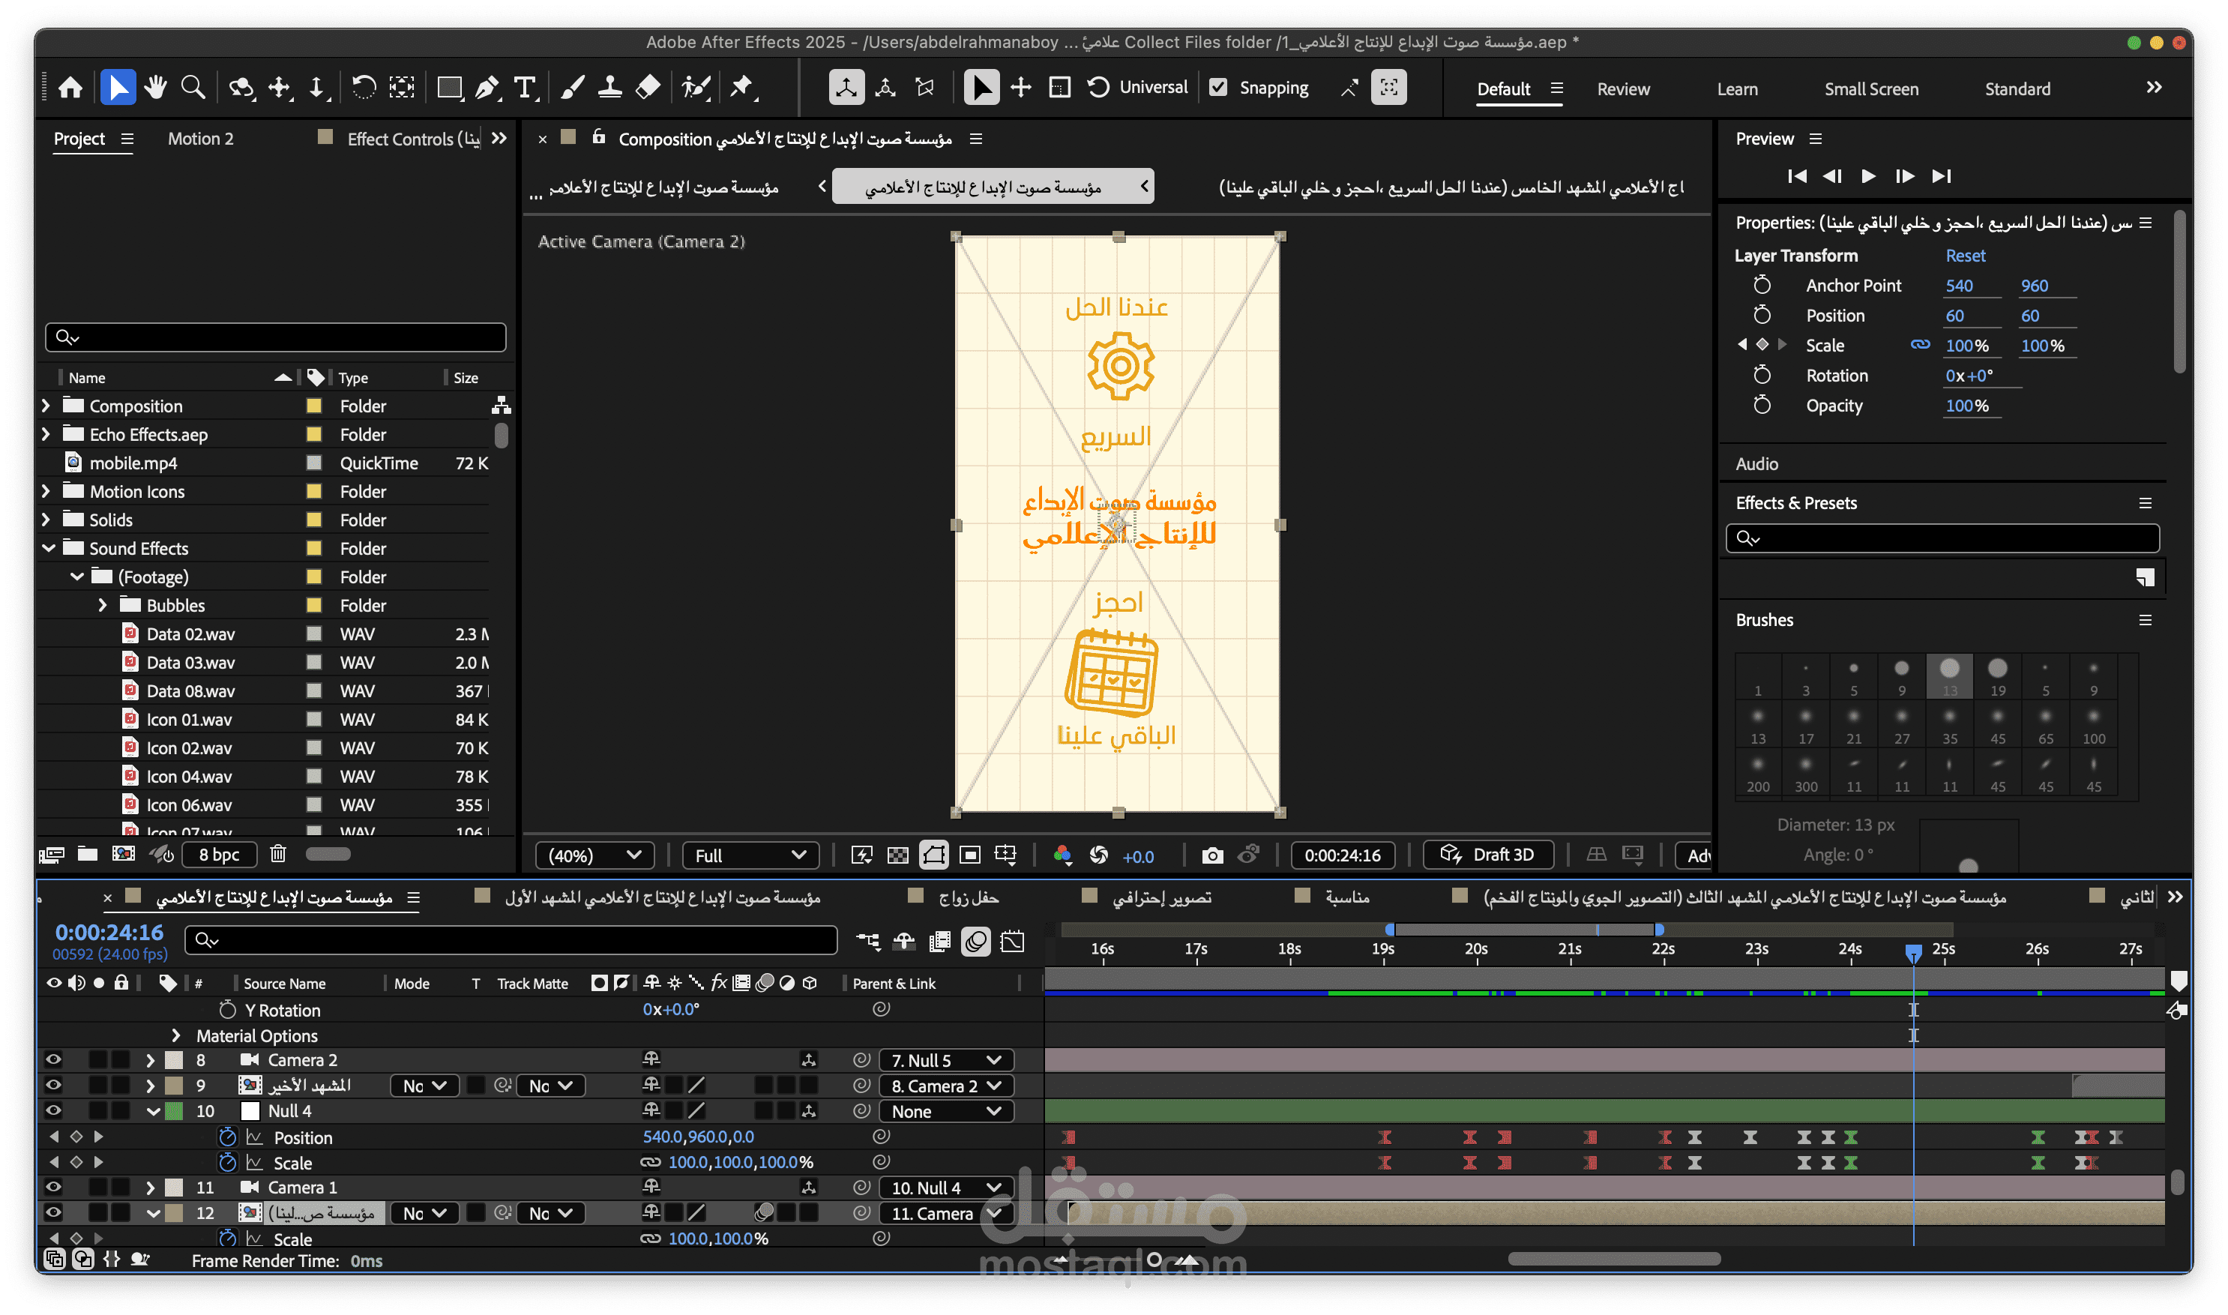2228x1315 pixels.
Task: Select the Pen tool in toolbar
Action: pos(487,88)
